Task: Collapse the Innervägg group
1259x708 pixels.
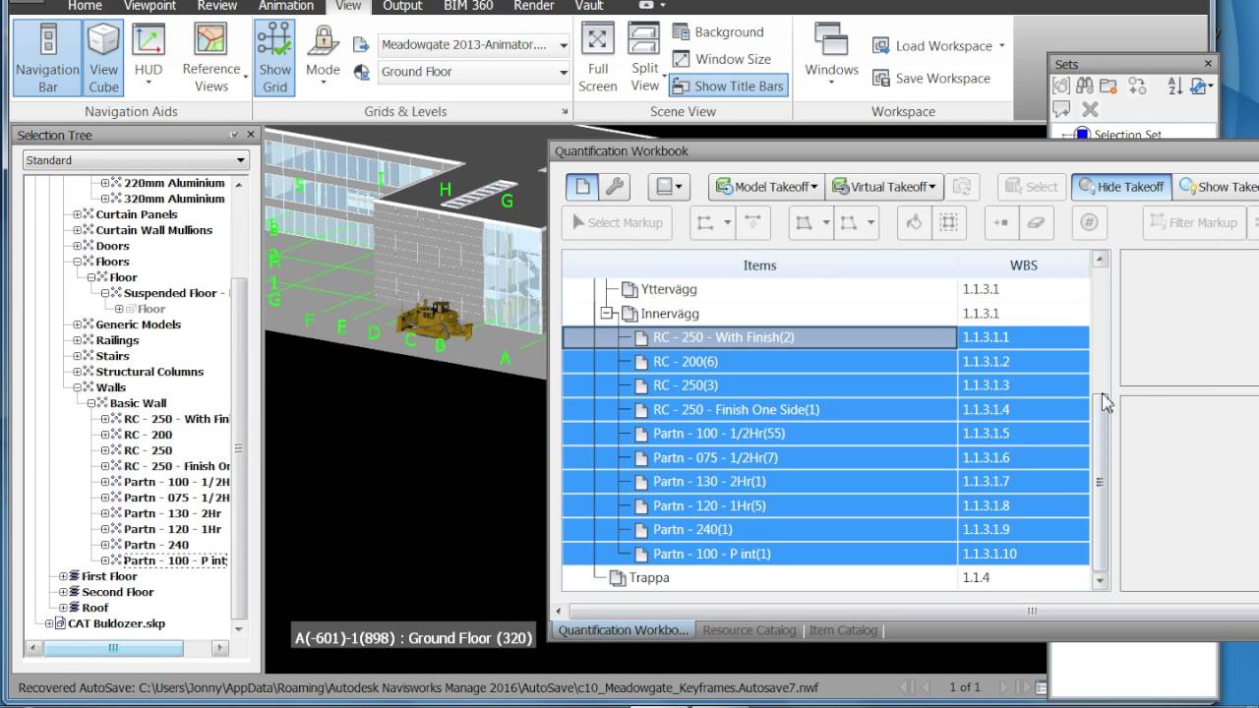Action: (608, 314)
